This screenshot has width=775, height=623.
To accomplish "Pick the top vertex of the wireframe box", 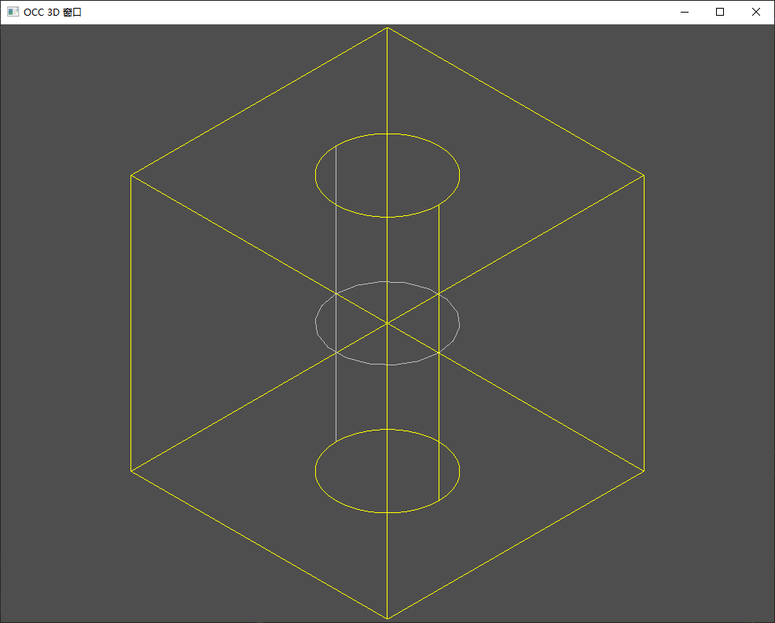I will 387,28.
